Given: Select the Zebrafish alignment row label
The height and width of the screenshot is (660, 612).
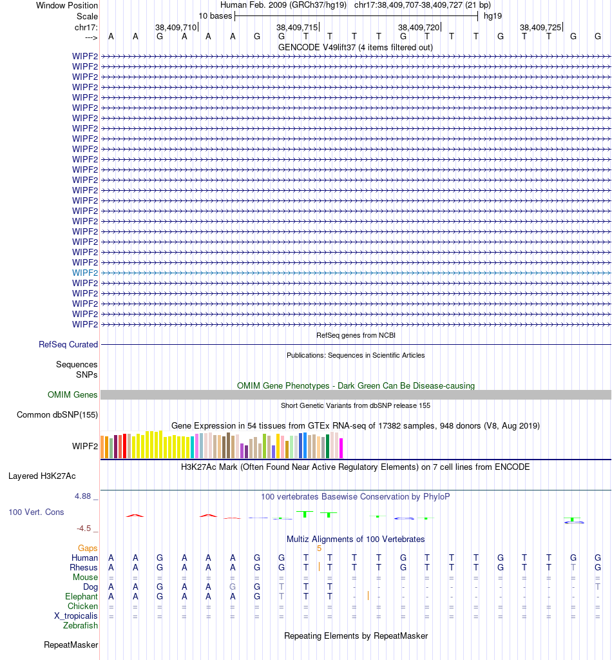Looking at the screenshot, I should (x=81, y=625).
